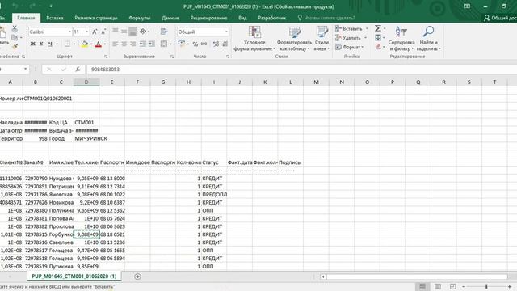Center cell text horizontally

point(124,44)
